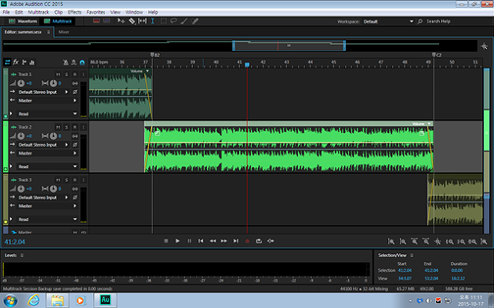Arm Track 2 for record

click(75, 127)
